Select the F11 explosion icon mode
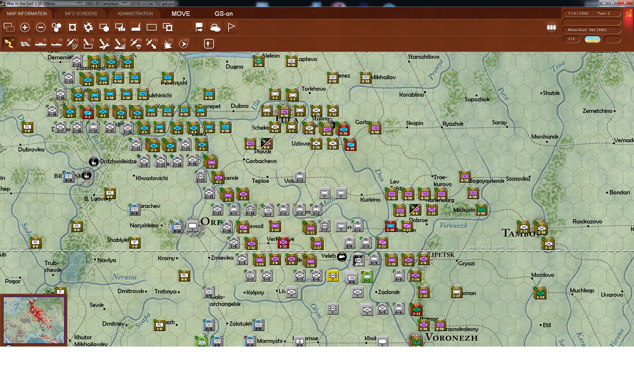This screenshot has height=370, width=634. (x=167, y=44)
